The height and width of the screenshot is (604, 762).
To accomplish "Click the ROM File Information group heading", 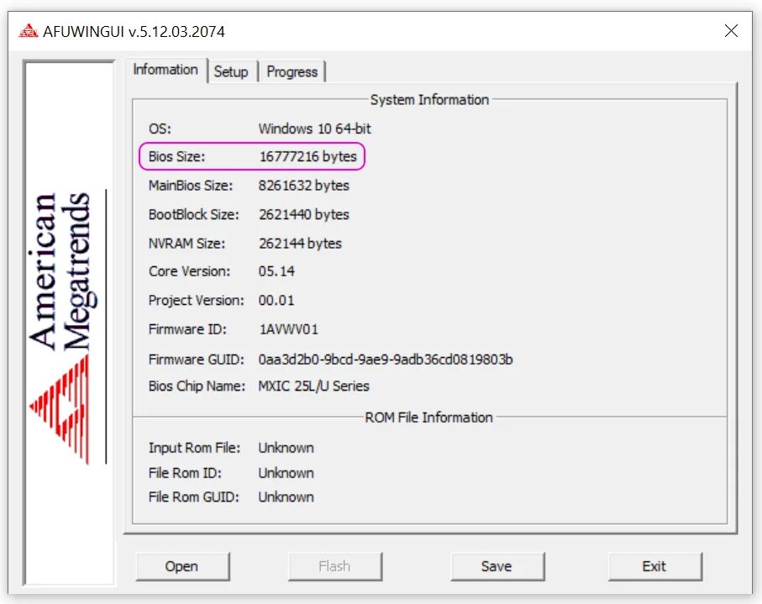I will click(428, 418).
